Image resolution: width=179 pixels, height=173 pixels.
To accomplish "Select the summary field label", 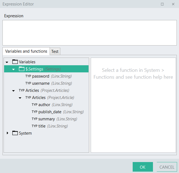I will (x=47, y=119).
